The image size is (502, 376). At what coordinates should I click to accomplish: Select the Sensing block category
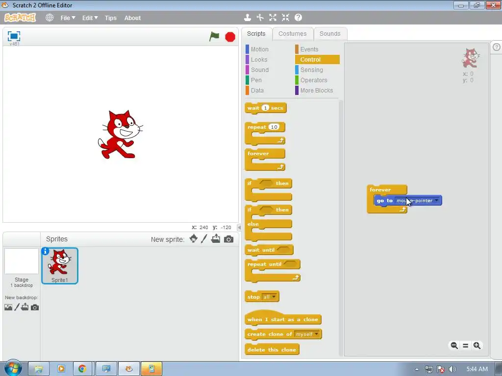[311, 70]
